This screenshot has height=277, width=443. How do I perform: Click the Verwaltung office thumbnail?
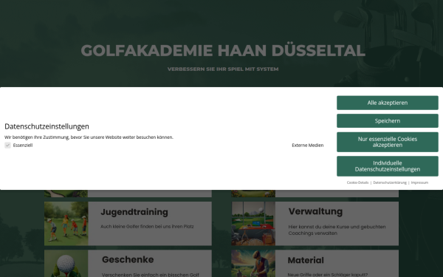pyautogui.click(x=253, y=223)
